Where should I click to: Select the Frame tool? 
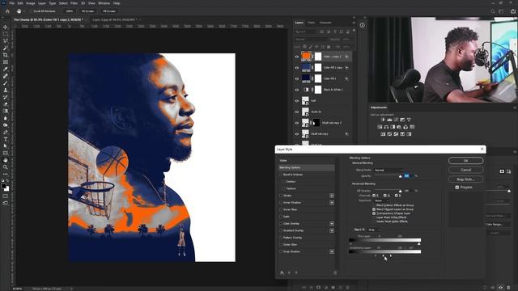tap(6, 61)
